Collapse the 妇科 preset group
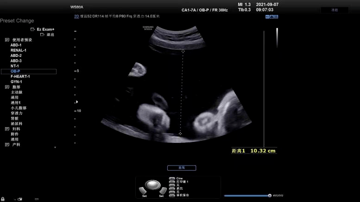The height and width of the screenshot is (202, 360). coord(7,129)
